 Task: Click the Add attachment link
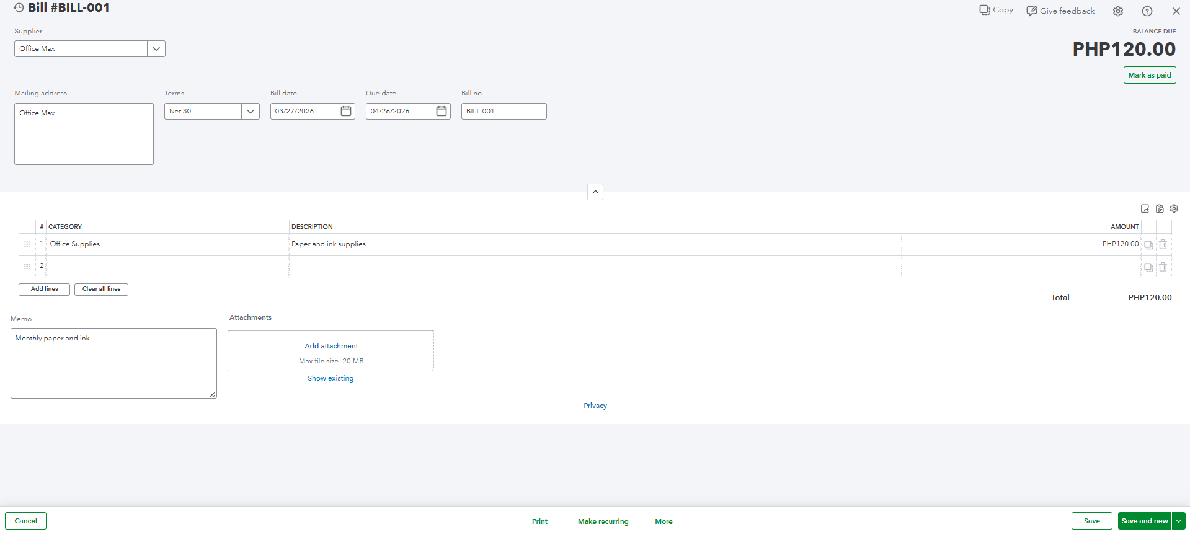point(331,346)
